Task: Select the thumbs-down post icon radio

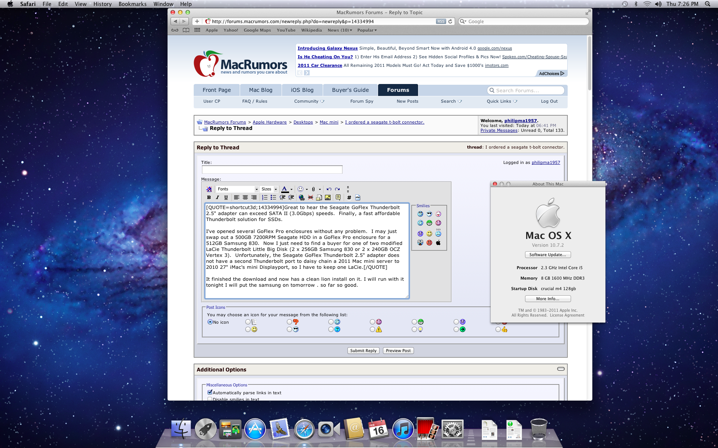Action: click(x=289, y=322)
